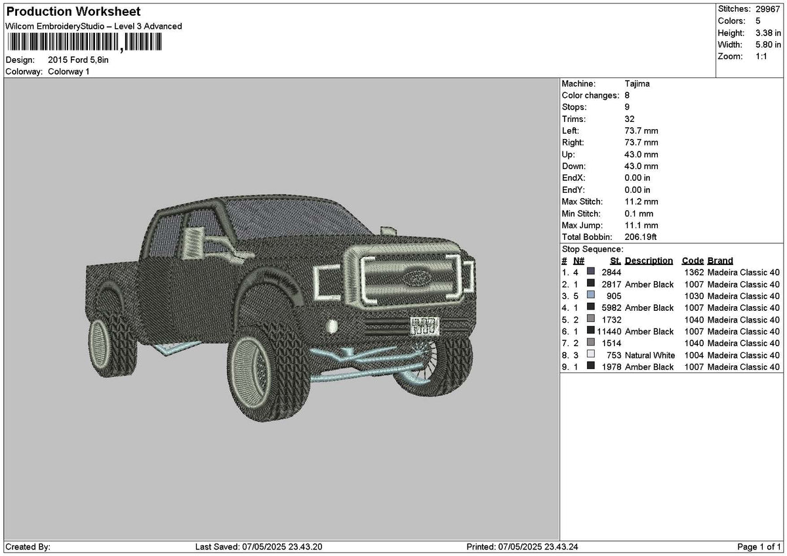787x556 pixels.
Task: Click the light blue swatch in stop 3
Action: click(x=591, y=296)
